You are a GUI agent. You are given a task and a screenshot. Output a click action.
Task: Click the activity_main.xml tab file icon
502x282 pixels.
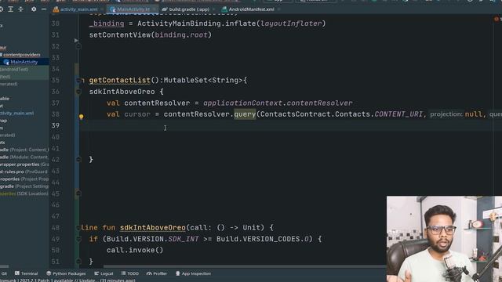[x=56, y=9]
